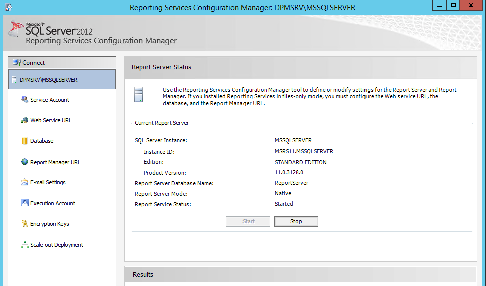Select Scale-out Deployment in sidebar

[57, 245]
